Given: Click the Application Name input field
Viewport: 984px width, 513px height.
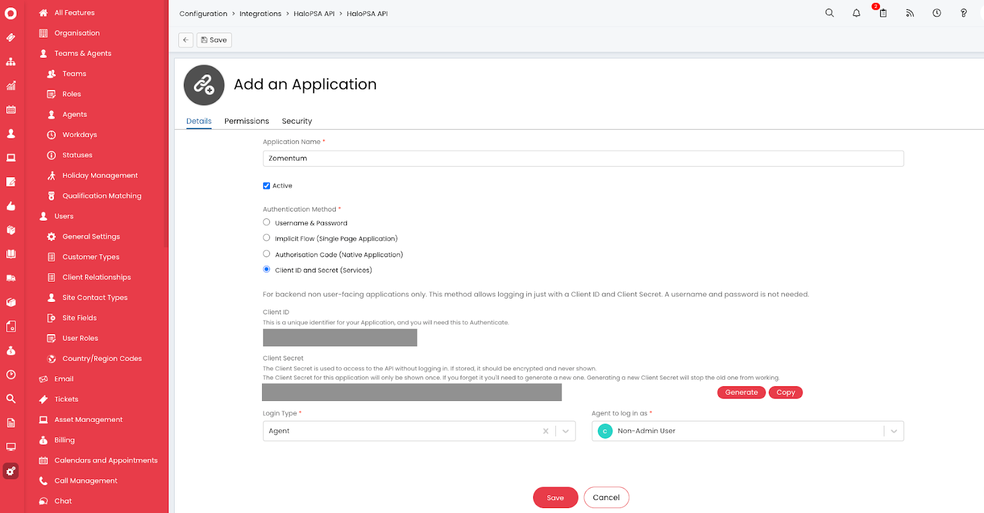Looking at the screenshot, I should pyautogui.click(x=583, y=159).
